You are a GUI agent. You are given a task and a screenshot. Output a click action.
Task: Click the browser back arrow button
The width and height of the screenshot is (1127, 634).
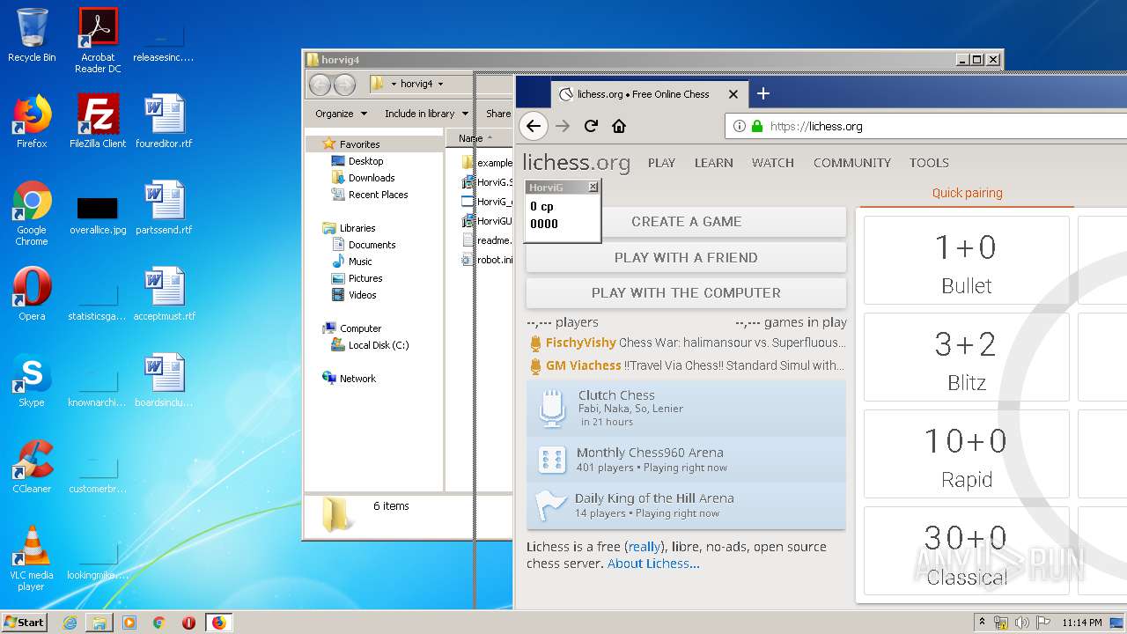[534, 126]
